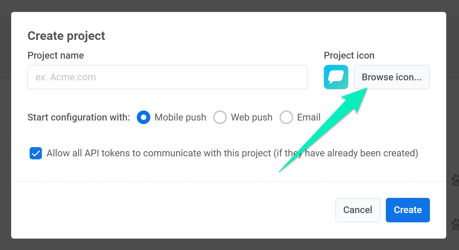Click Create to confirm the new project
The width and height of the screenshot is (459, 250).
coord(407,210)
